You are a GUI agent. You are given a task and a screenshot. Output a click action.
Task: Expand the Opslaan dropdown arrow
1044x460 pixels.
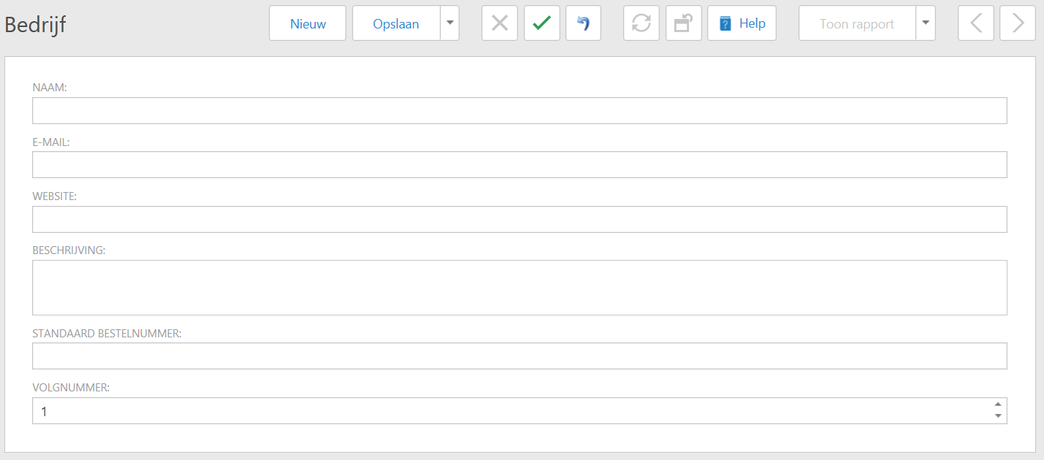(450, 23)
